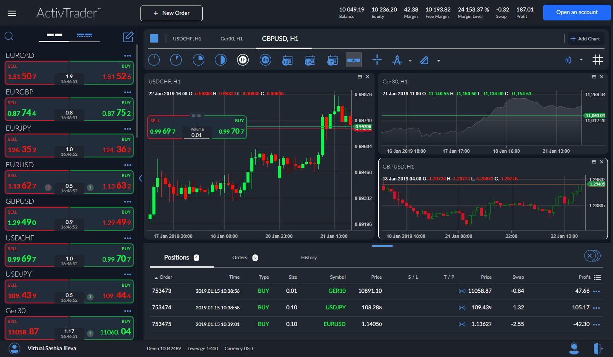Screen dimensions: 613x357
Task: Click the New Order button
Action: (x=172, y=13)
